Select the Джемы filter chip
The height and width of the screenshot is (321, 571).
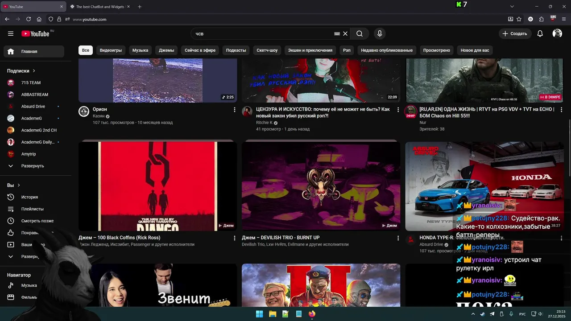166,50
